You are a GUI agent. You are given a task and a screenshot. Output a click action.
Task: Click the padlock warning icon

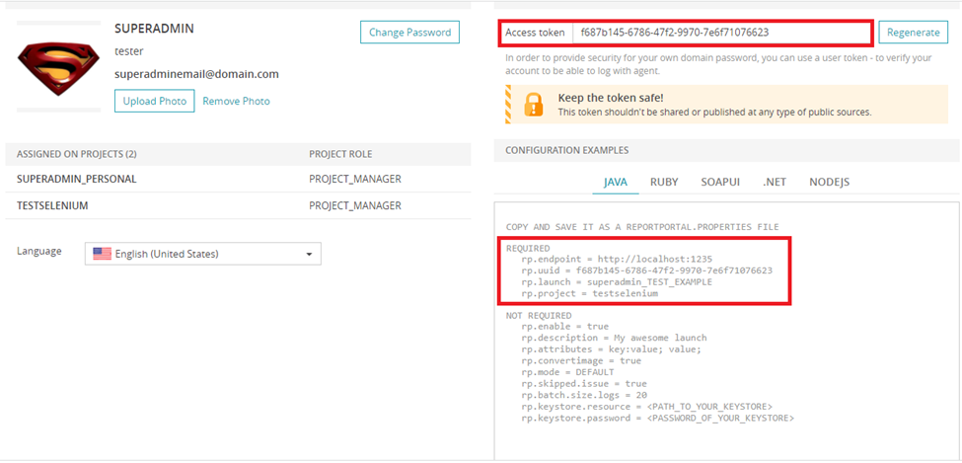point(533,104)
